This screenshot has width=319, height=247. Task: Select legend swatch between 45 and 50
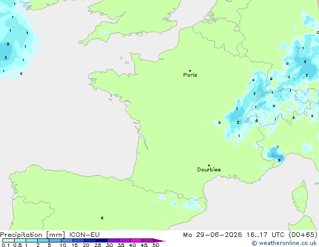pos(148,240)
